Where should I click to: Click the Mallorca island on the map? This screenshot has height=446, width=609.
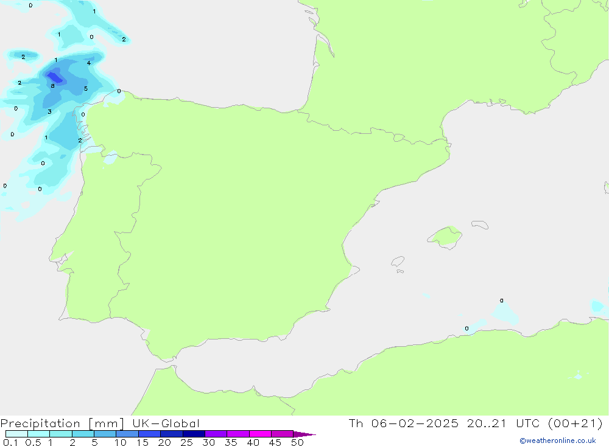[445, 237]
